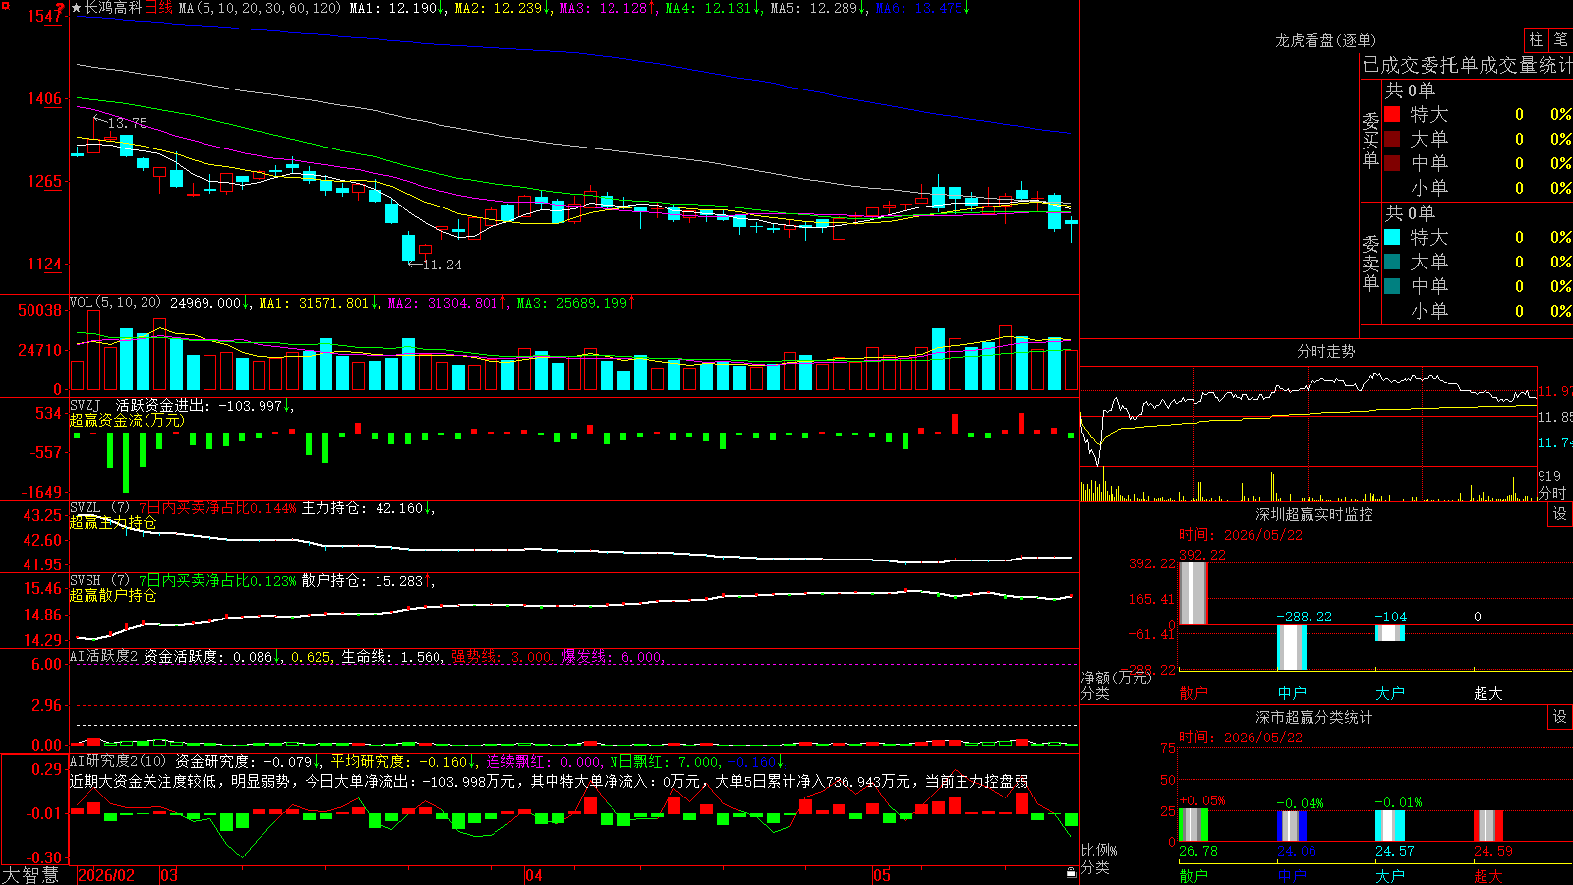
Task: Click 小单 row under 委买单
Action: 1479,188
